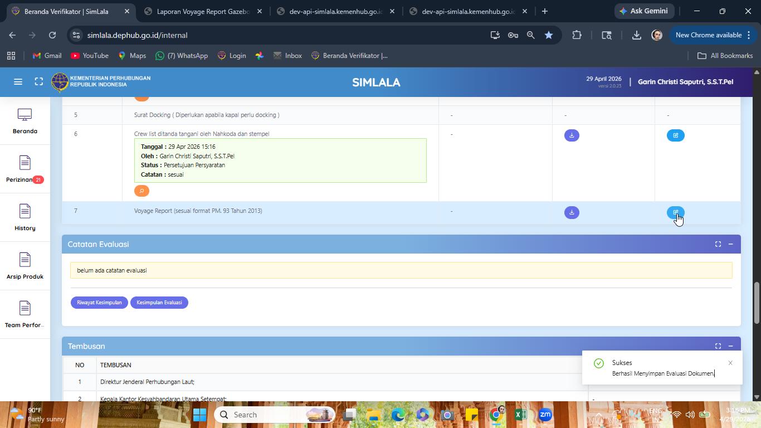Edit evaluation for the Crew list row

point(676,135)
